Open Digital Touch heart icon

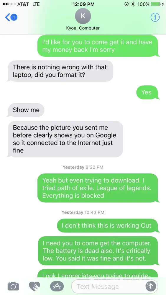pyautogui.click(x=34, y=286)
